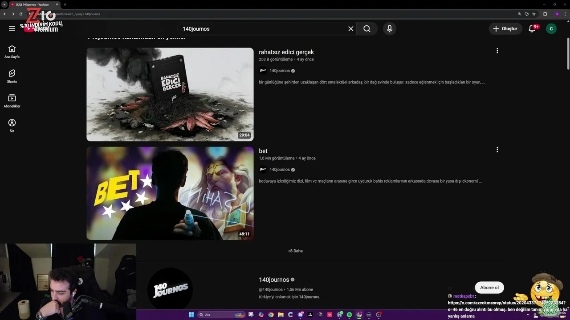Viewport: 570px width, 320px height.
Task: Go back in browser
Action: (x=5, y=14)
